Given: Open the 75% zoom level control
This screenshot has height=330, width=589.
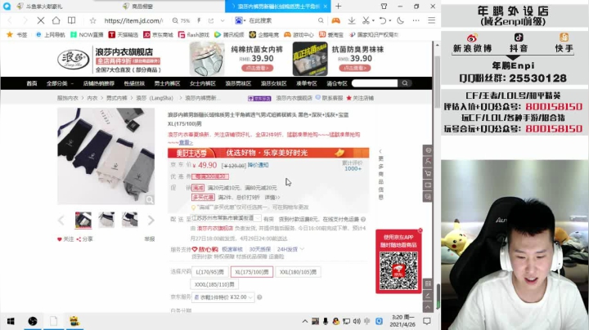Looking at the screenshot, I should [x=181, y=20].
